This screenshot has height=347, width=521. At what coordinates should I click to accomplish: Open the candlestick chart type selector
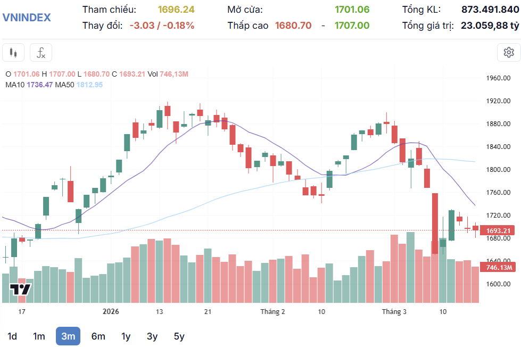pyautogui.click(x=13, y=53)
